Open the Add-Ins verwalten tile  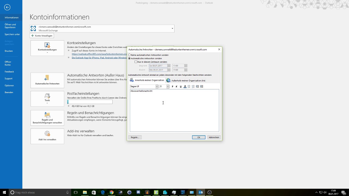point(47,136)
